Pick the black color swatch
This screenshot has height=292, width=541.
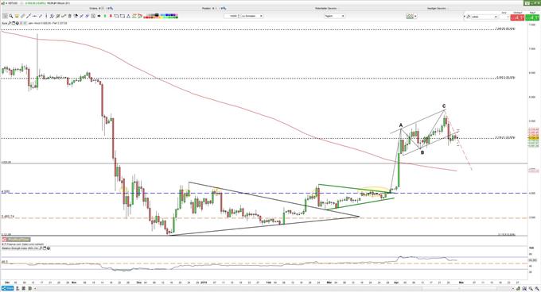click(x=157, y=15)
